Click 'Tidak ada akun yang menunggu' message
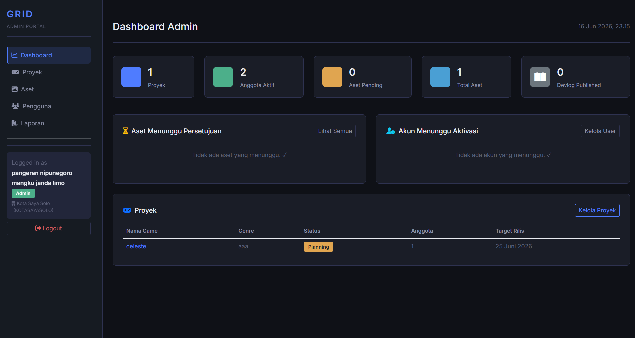This screenshot has width=635, height=338. pyautogui.click(x=503, y=155)
